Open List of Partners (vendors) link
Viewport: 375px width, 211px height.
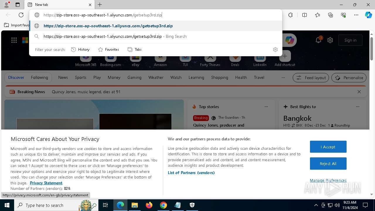coord(191,173)
